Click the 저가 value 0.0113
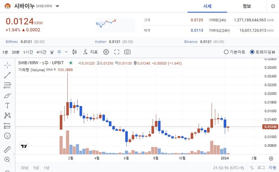The image size is (279, 172). (x=197, y=30)
